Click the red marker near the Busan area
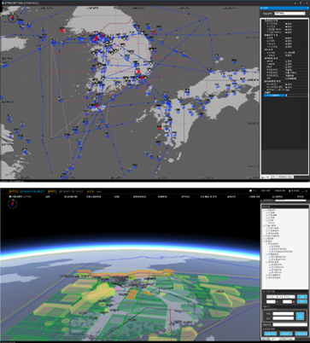The height and width of the screenshot is (343, 310). [142, 78]
